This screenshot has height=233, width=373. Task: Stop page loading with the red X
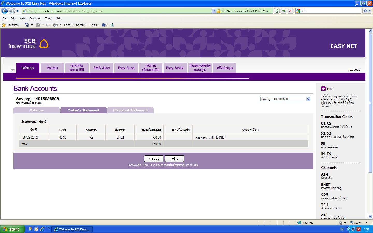coord(290,11)
